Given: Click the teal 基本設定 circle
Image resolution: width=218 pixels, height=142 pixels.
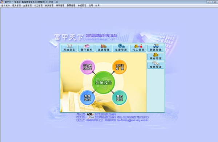Looking at the screenshot, I should (x=120, y=98).
